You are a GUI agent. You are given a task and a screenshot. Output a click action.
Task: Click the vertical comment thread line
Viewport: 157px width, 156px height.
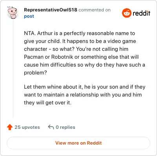coord(13,69)
